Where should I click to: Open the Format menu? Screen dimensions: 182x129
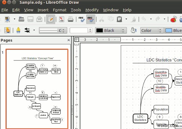[60, 10]
